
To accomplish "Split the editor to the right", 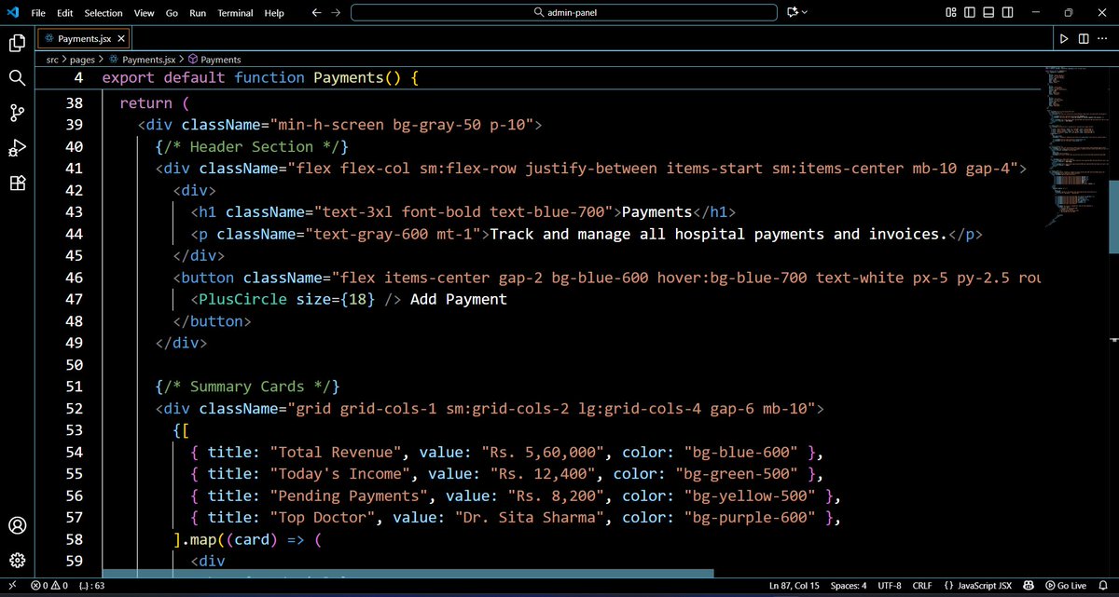I will coord(1084,38).
